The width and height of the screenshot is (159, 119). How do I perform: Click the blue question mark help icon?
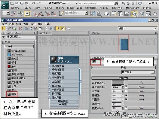[140, 3]
